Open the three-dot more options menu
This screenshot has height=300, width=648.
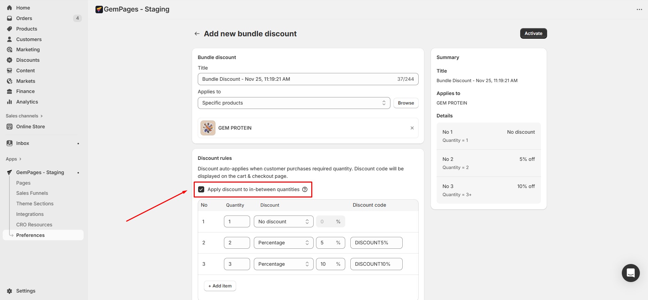pyautogui.click(x=639, y=10)
